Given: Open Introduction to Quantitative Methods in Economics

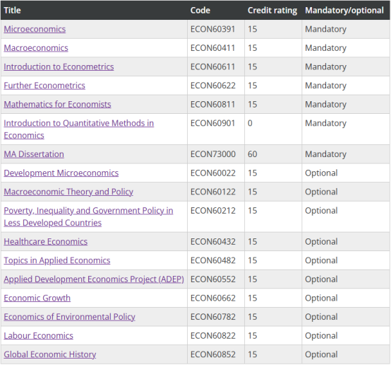Looking at the screenshot, I should [79, 129].
